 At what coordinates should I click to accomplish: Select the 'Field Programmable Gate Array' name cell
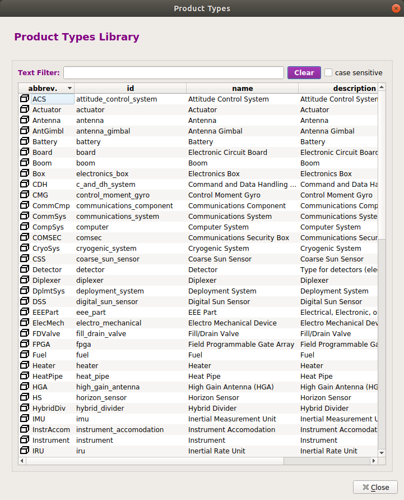[242, 345]
